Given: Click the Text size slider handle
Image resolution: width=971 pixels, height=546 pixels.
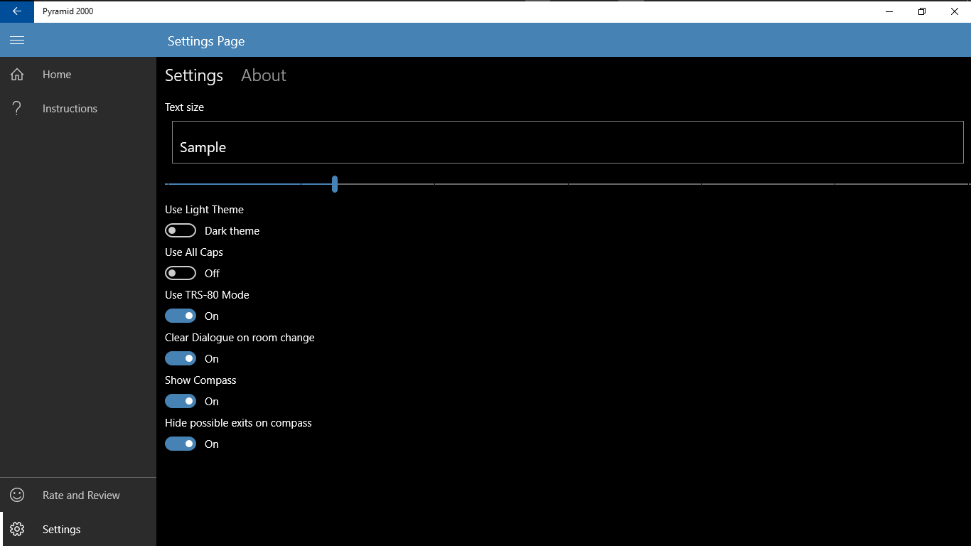Looking at the screenshot, I should click(x=334, y=184).
